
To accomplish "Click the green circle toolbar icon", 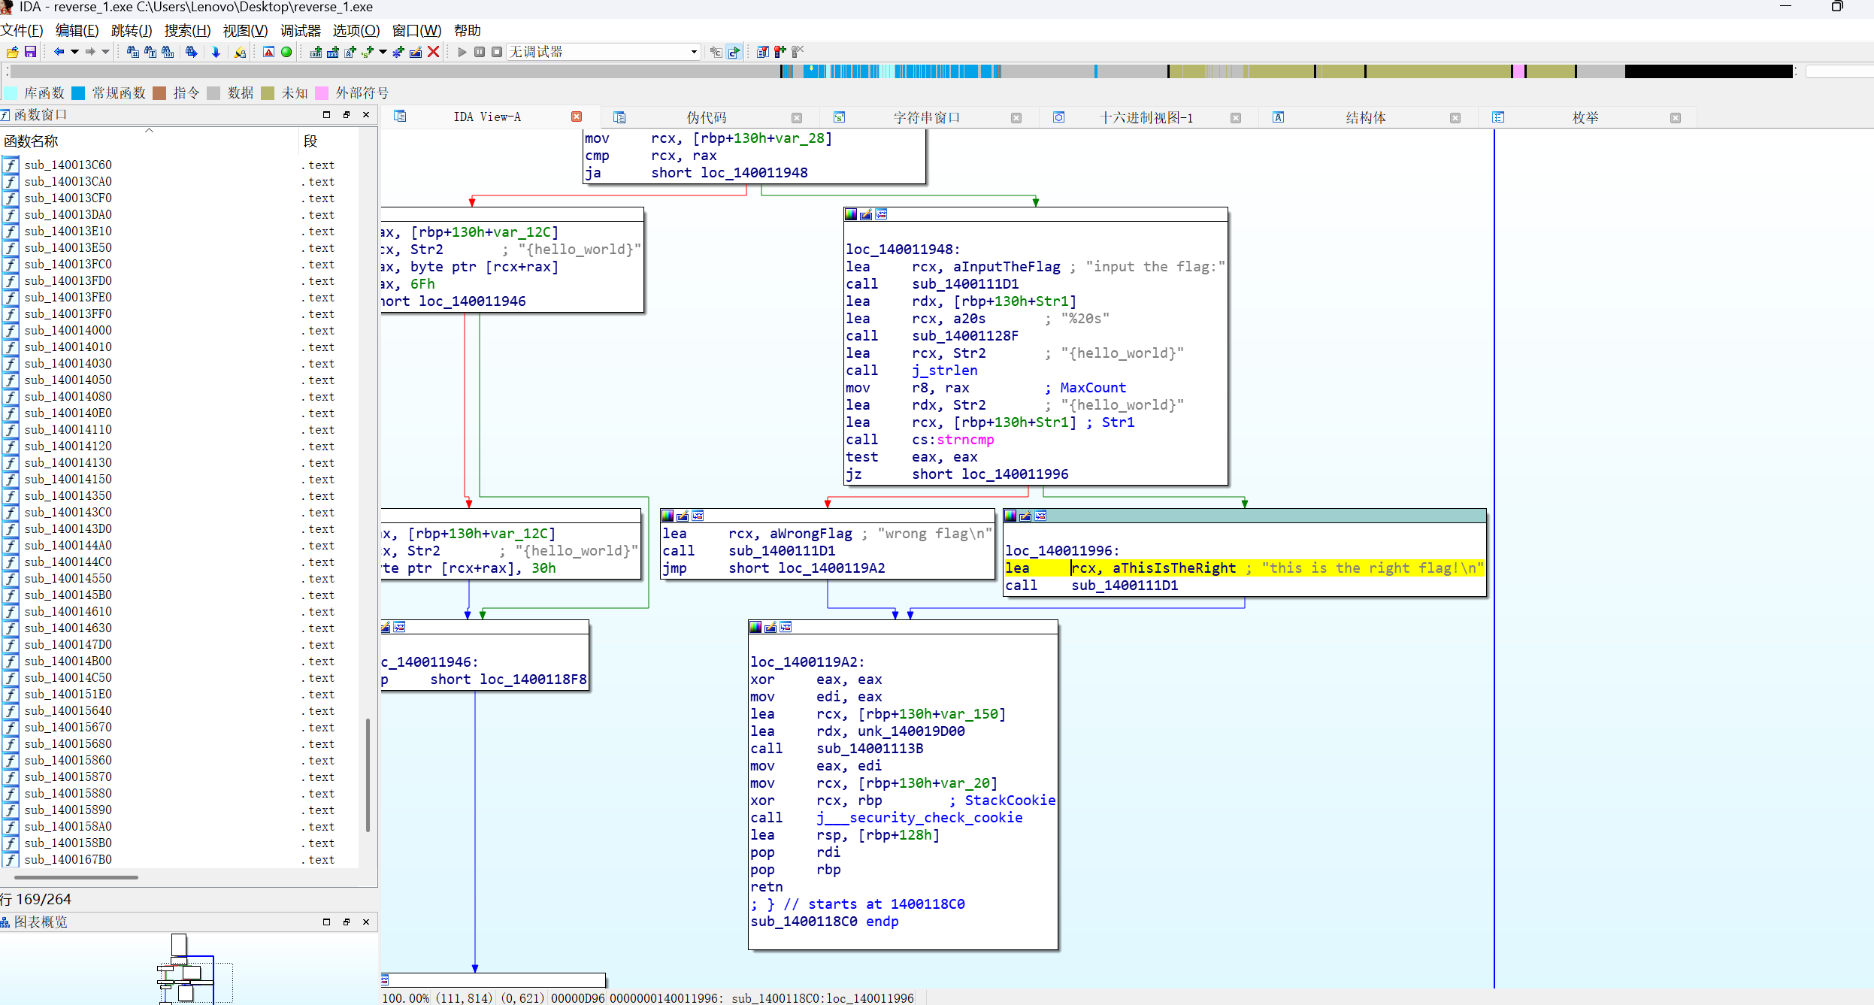I will tap(286, 52).
